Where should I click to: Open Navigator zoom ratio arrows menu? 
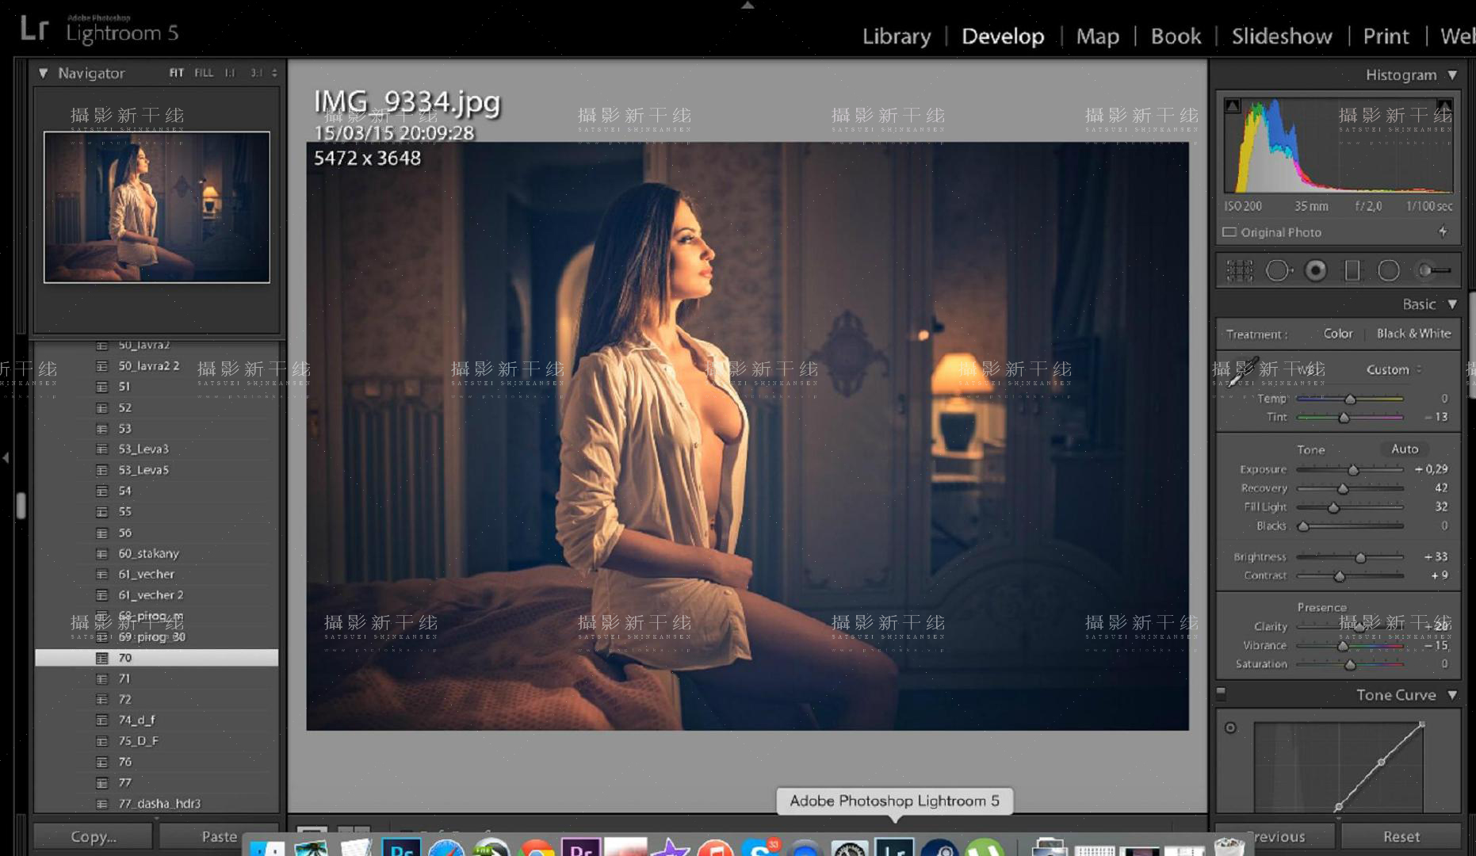click(274, 73)
